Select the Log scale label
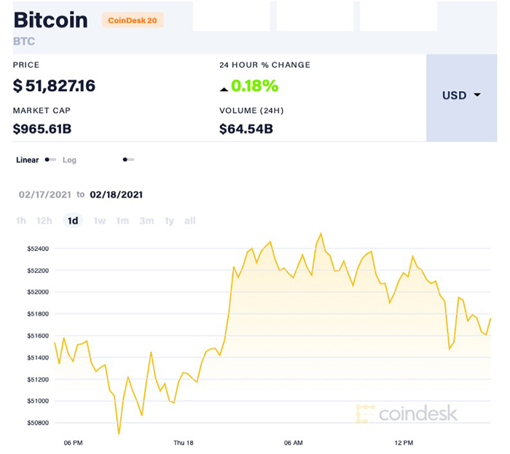 click(x=69, y=160)
